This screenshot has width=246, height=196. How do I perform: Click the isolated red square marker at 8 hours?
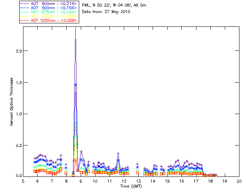click(66, 173)
